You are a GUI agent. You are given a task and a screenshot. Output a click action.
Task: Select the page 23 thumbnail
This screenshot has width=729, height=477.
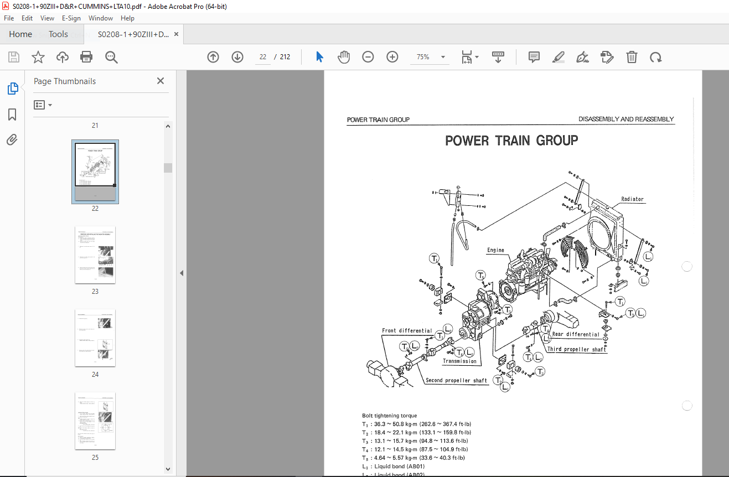click(95, 255)
